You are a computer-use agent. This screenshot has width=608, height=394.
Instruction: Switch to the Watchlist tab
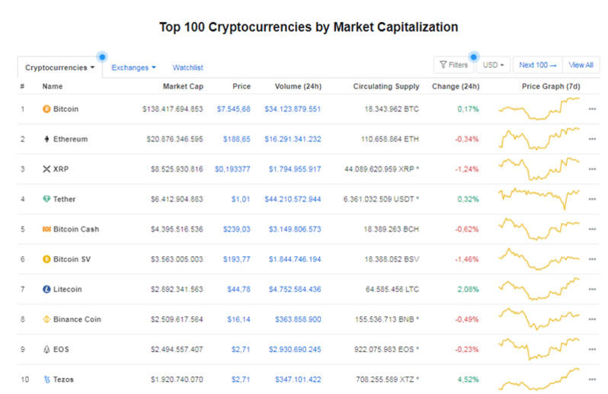coord(187,68)
